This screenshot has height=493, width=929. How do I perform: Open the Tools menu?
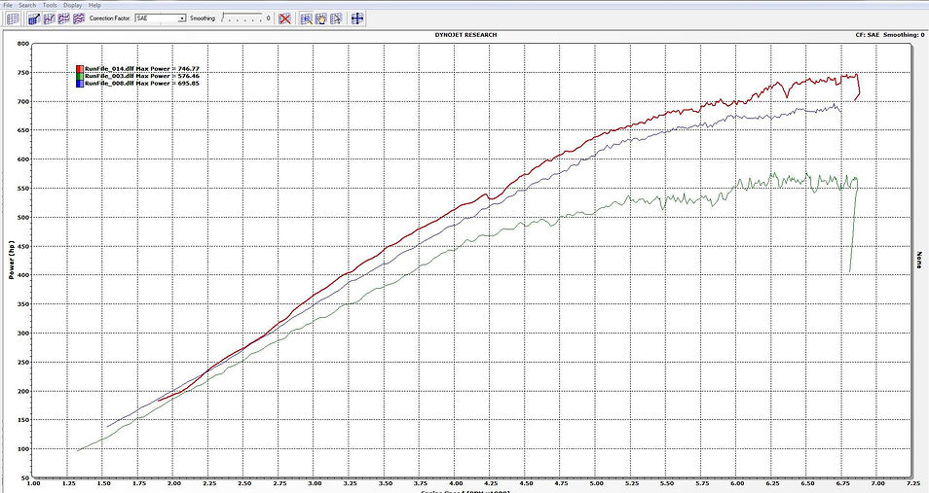coord(50,5)
